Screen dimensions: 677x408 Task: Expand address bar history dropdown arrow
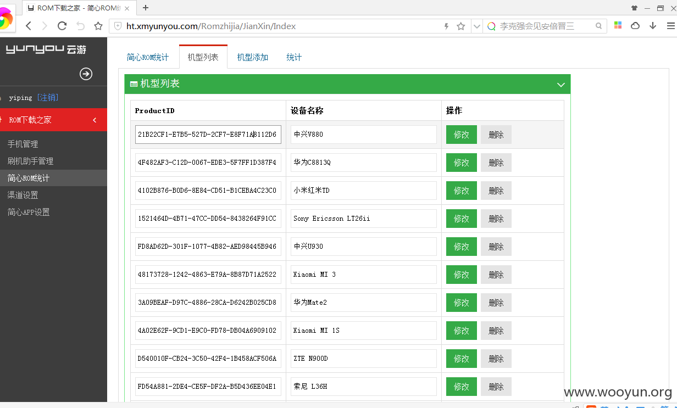pyautogui.click(x=476, y=26)
